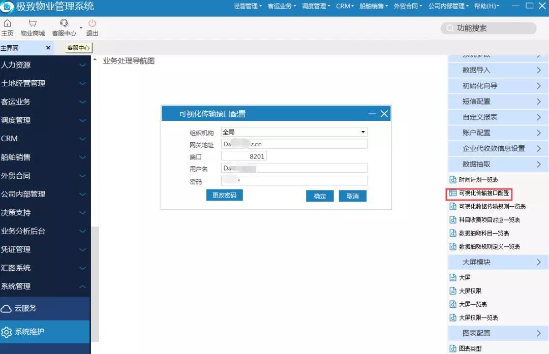This screenshot has height=354, width=549.
Task: Focus the 网关地址 input field
Action: (294, 144)
